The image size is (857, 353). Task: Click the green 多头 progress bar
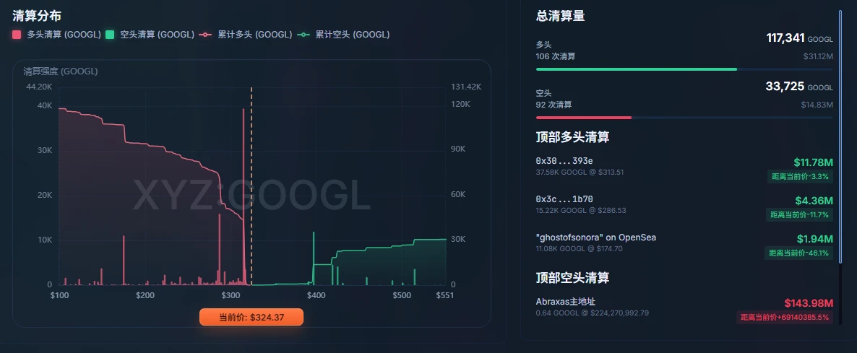(x=637, y=69)
